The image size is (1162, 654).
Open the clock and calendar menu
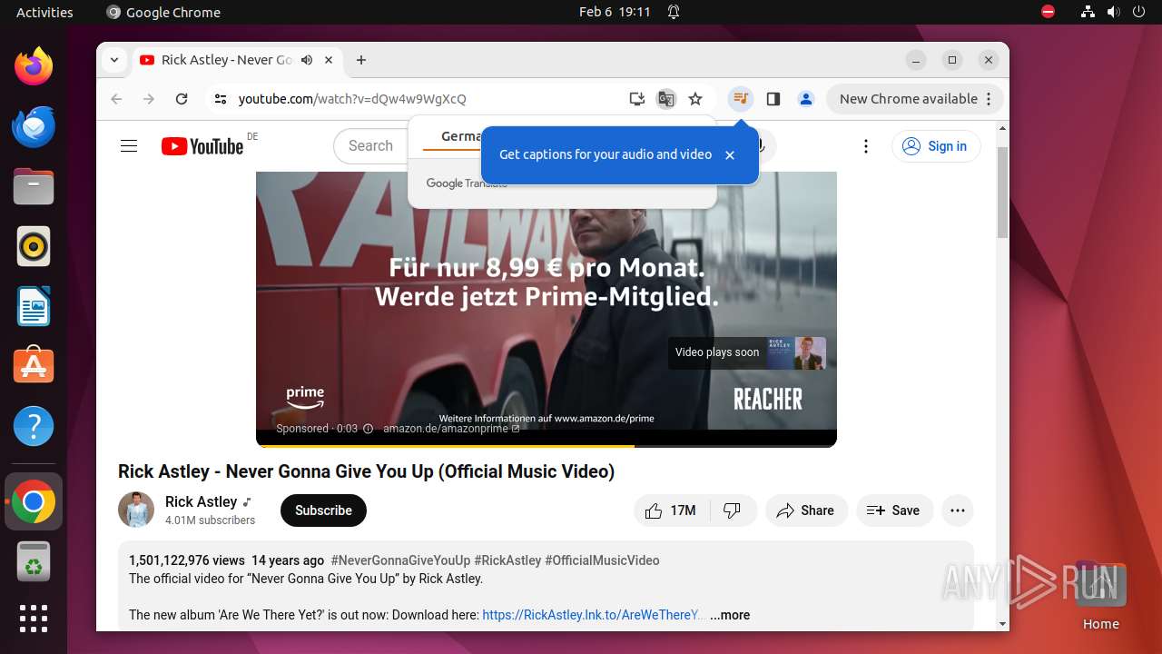tap(615, 12)
